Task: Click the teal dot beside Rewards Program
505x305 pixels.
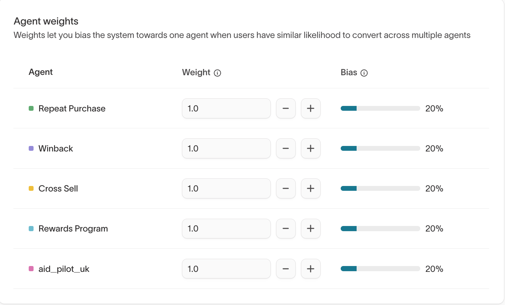Action: [x=31, y=228]
